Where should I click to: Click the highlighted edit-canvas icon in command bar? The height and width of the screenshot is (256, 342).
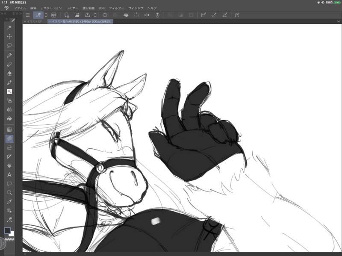click(x=38, y=15)
